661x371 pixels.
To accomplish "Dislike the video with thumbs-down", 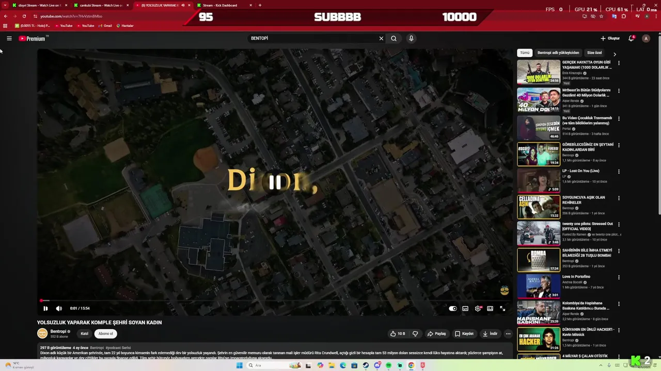I will (x=415, y=333).
